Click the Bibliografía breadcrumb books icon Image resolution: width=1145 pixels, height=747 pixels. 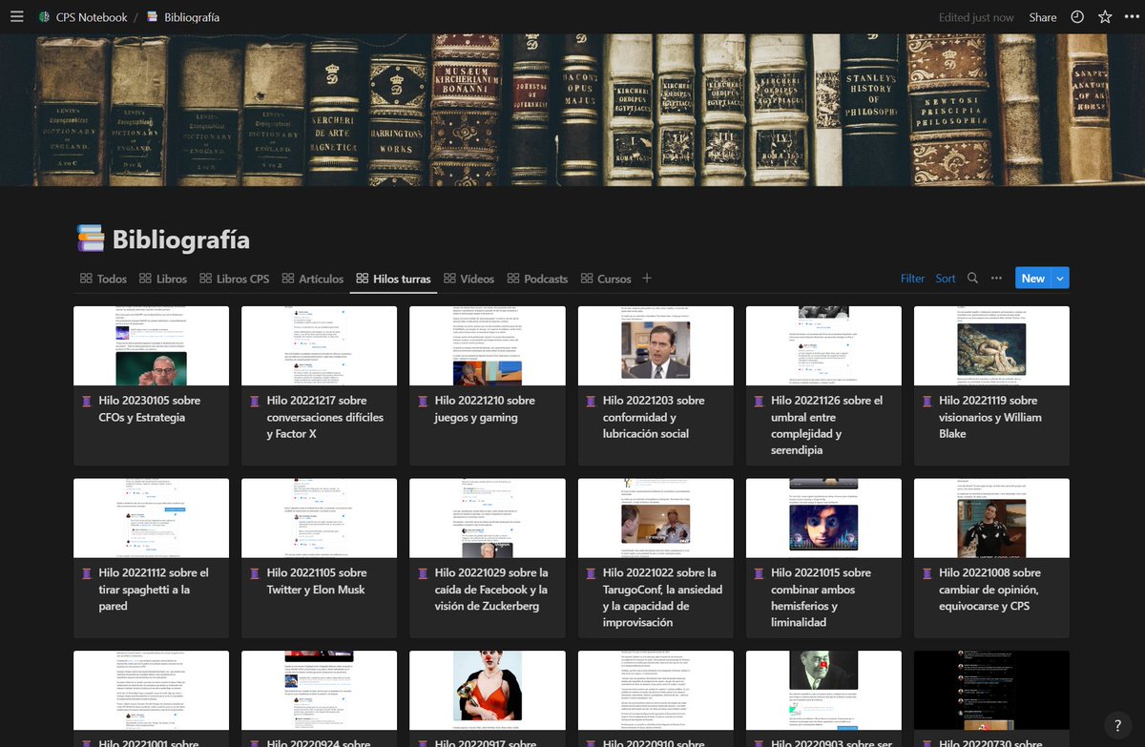[153, 17]
